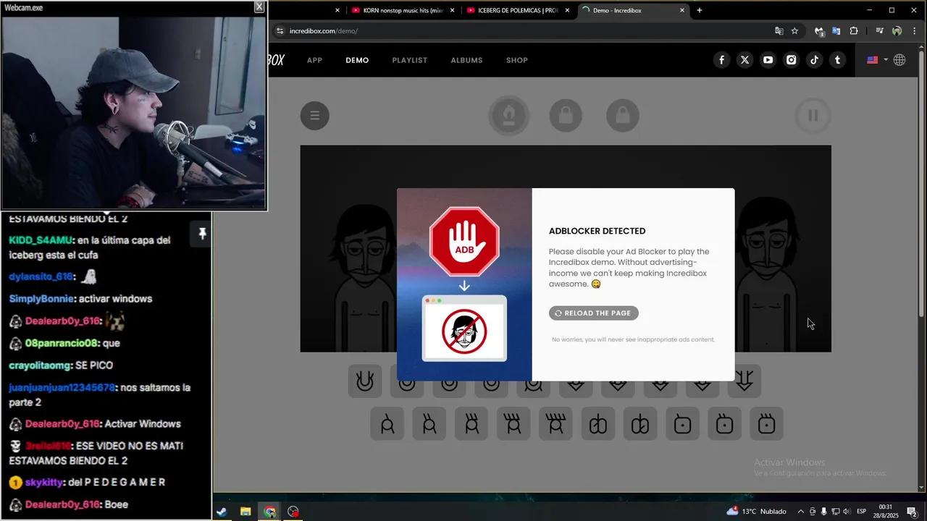The width and height of the screenshot is (927, 521).
Task: Click the middle locked bonus padlock
Action: point(566,115)
